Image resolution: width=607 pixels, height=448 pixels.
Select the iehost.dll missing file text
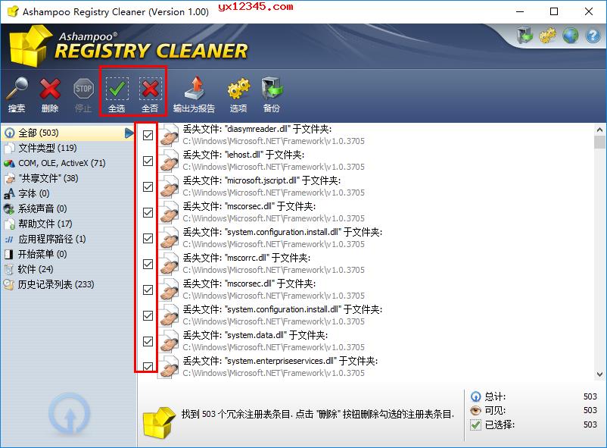[244, 155]
